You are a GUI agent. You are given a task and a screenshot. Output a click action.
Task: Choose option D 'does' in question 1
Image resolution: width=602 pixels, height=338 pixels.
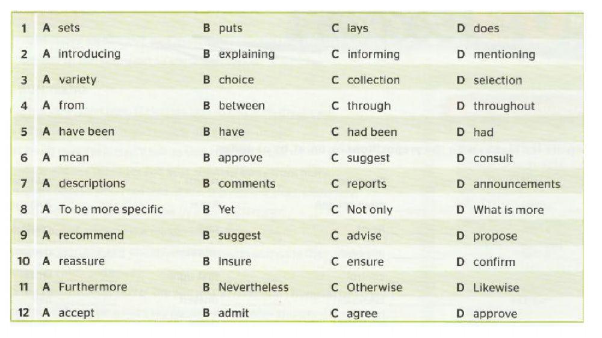click(486, 28)
